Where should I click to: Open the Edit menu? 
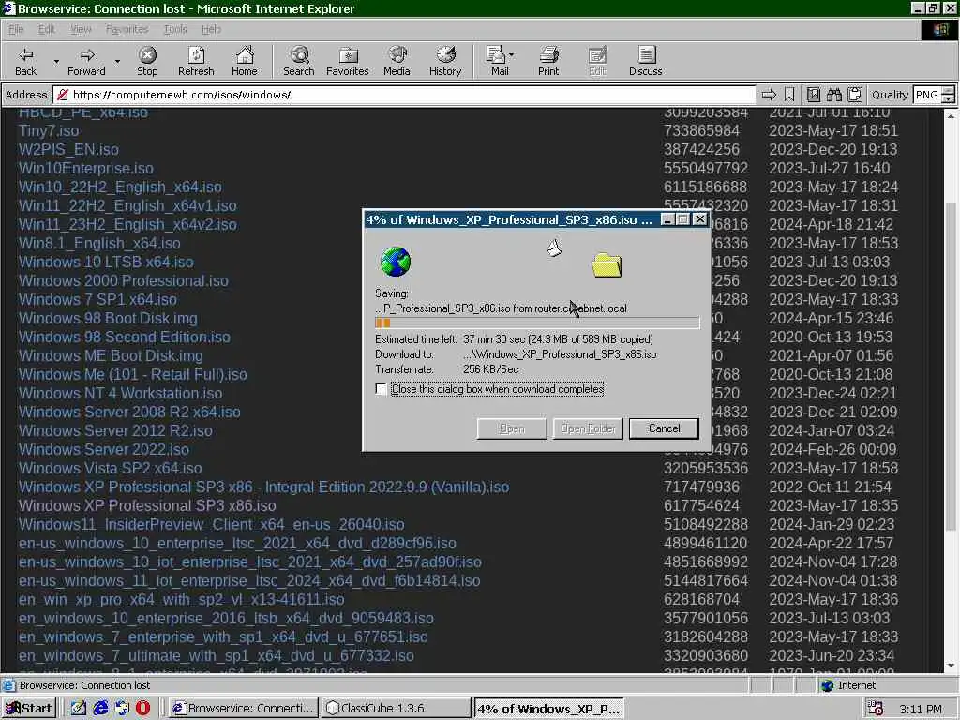[47, 29]
